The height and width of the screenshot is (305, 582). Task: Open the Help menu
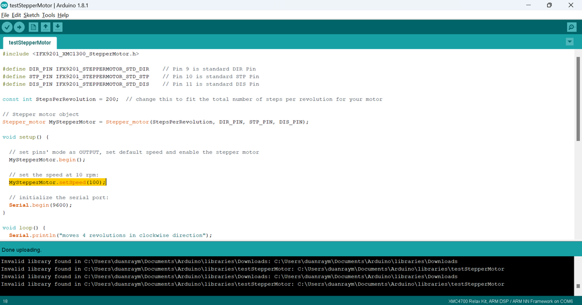coord(63,15)
